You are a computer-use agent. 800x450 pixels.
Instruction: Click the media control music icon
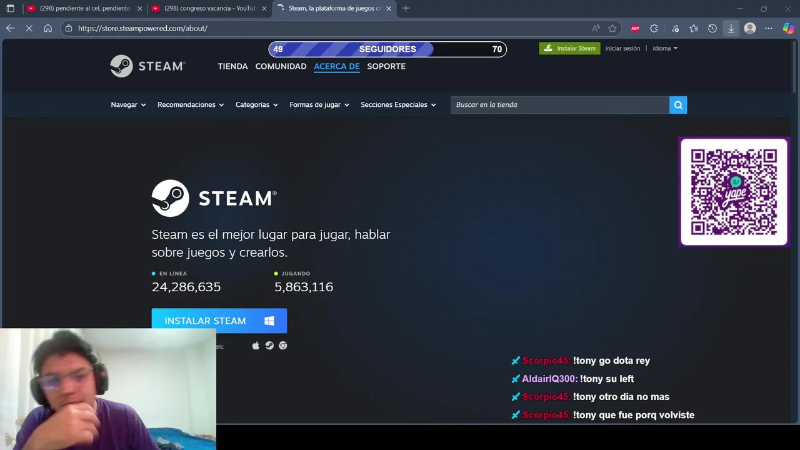pyautogui.click(x=675, y=28)
